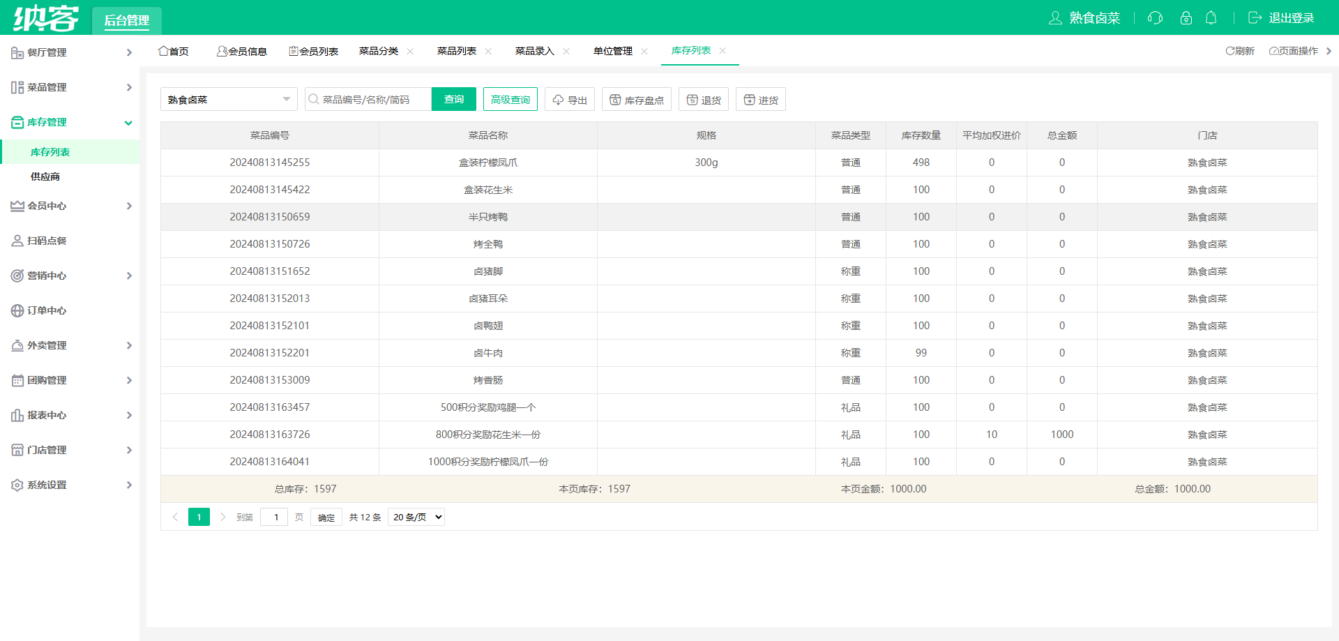Open the 页面操作 menu
1339x641 pixels.
pyautogui.click(x=1294, y=51)
